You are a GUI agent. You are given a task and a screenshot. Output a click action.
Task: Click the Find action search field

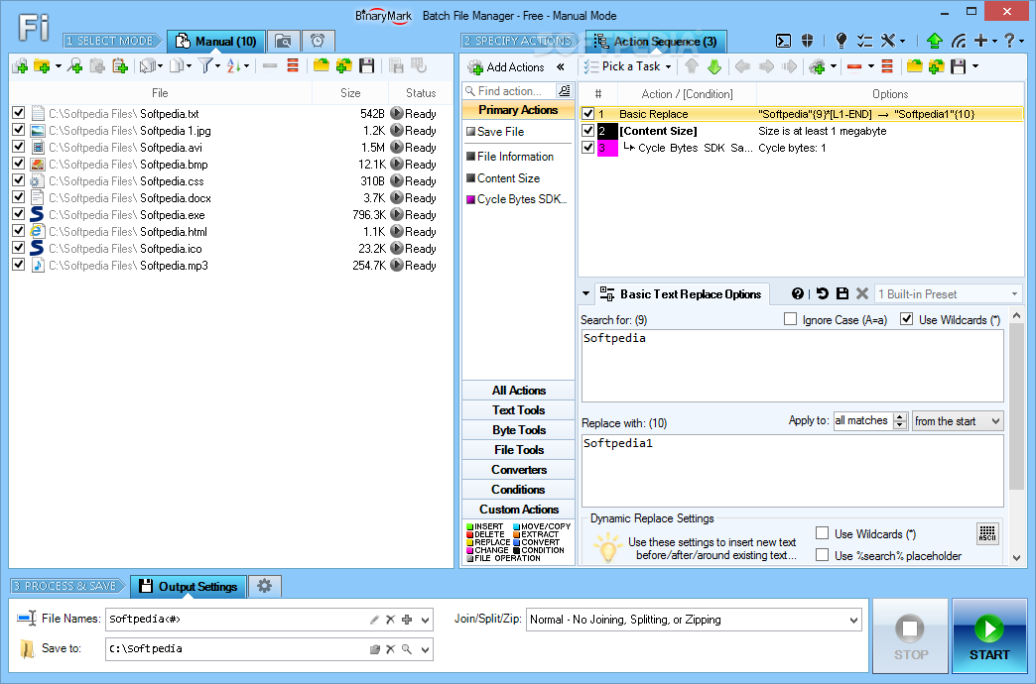tap(509, 91)
